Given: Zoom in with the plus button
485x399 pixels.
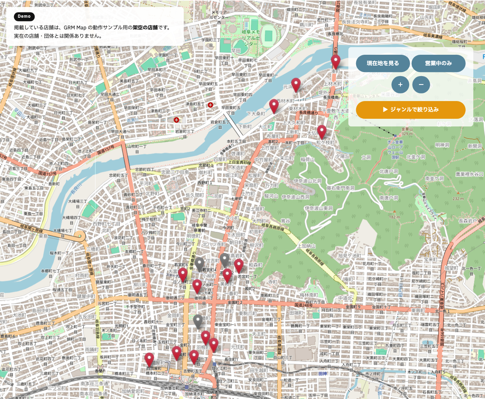Looking at the screenshot, I should pyautogui.click(x=400, y=85).
